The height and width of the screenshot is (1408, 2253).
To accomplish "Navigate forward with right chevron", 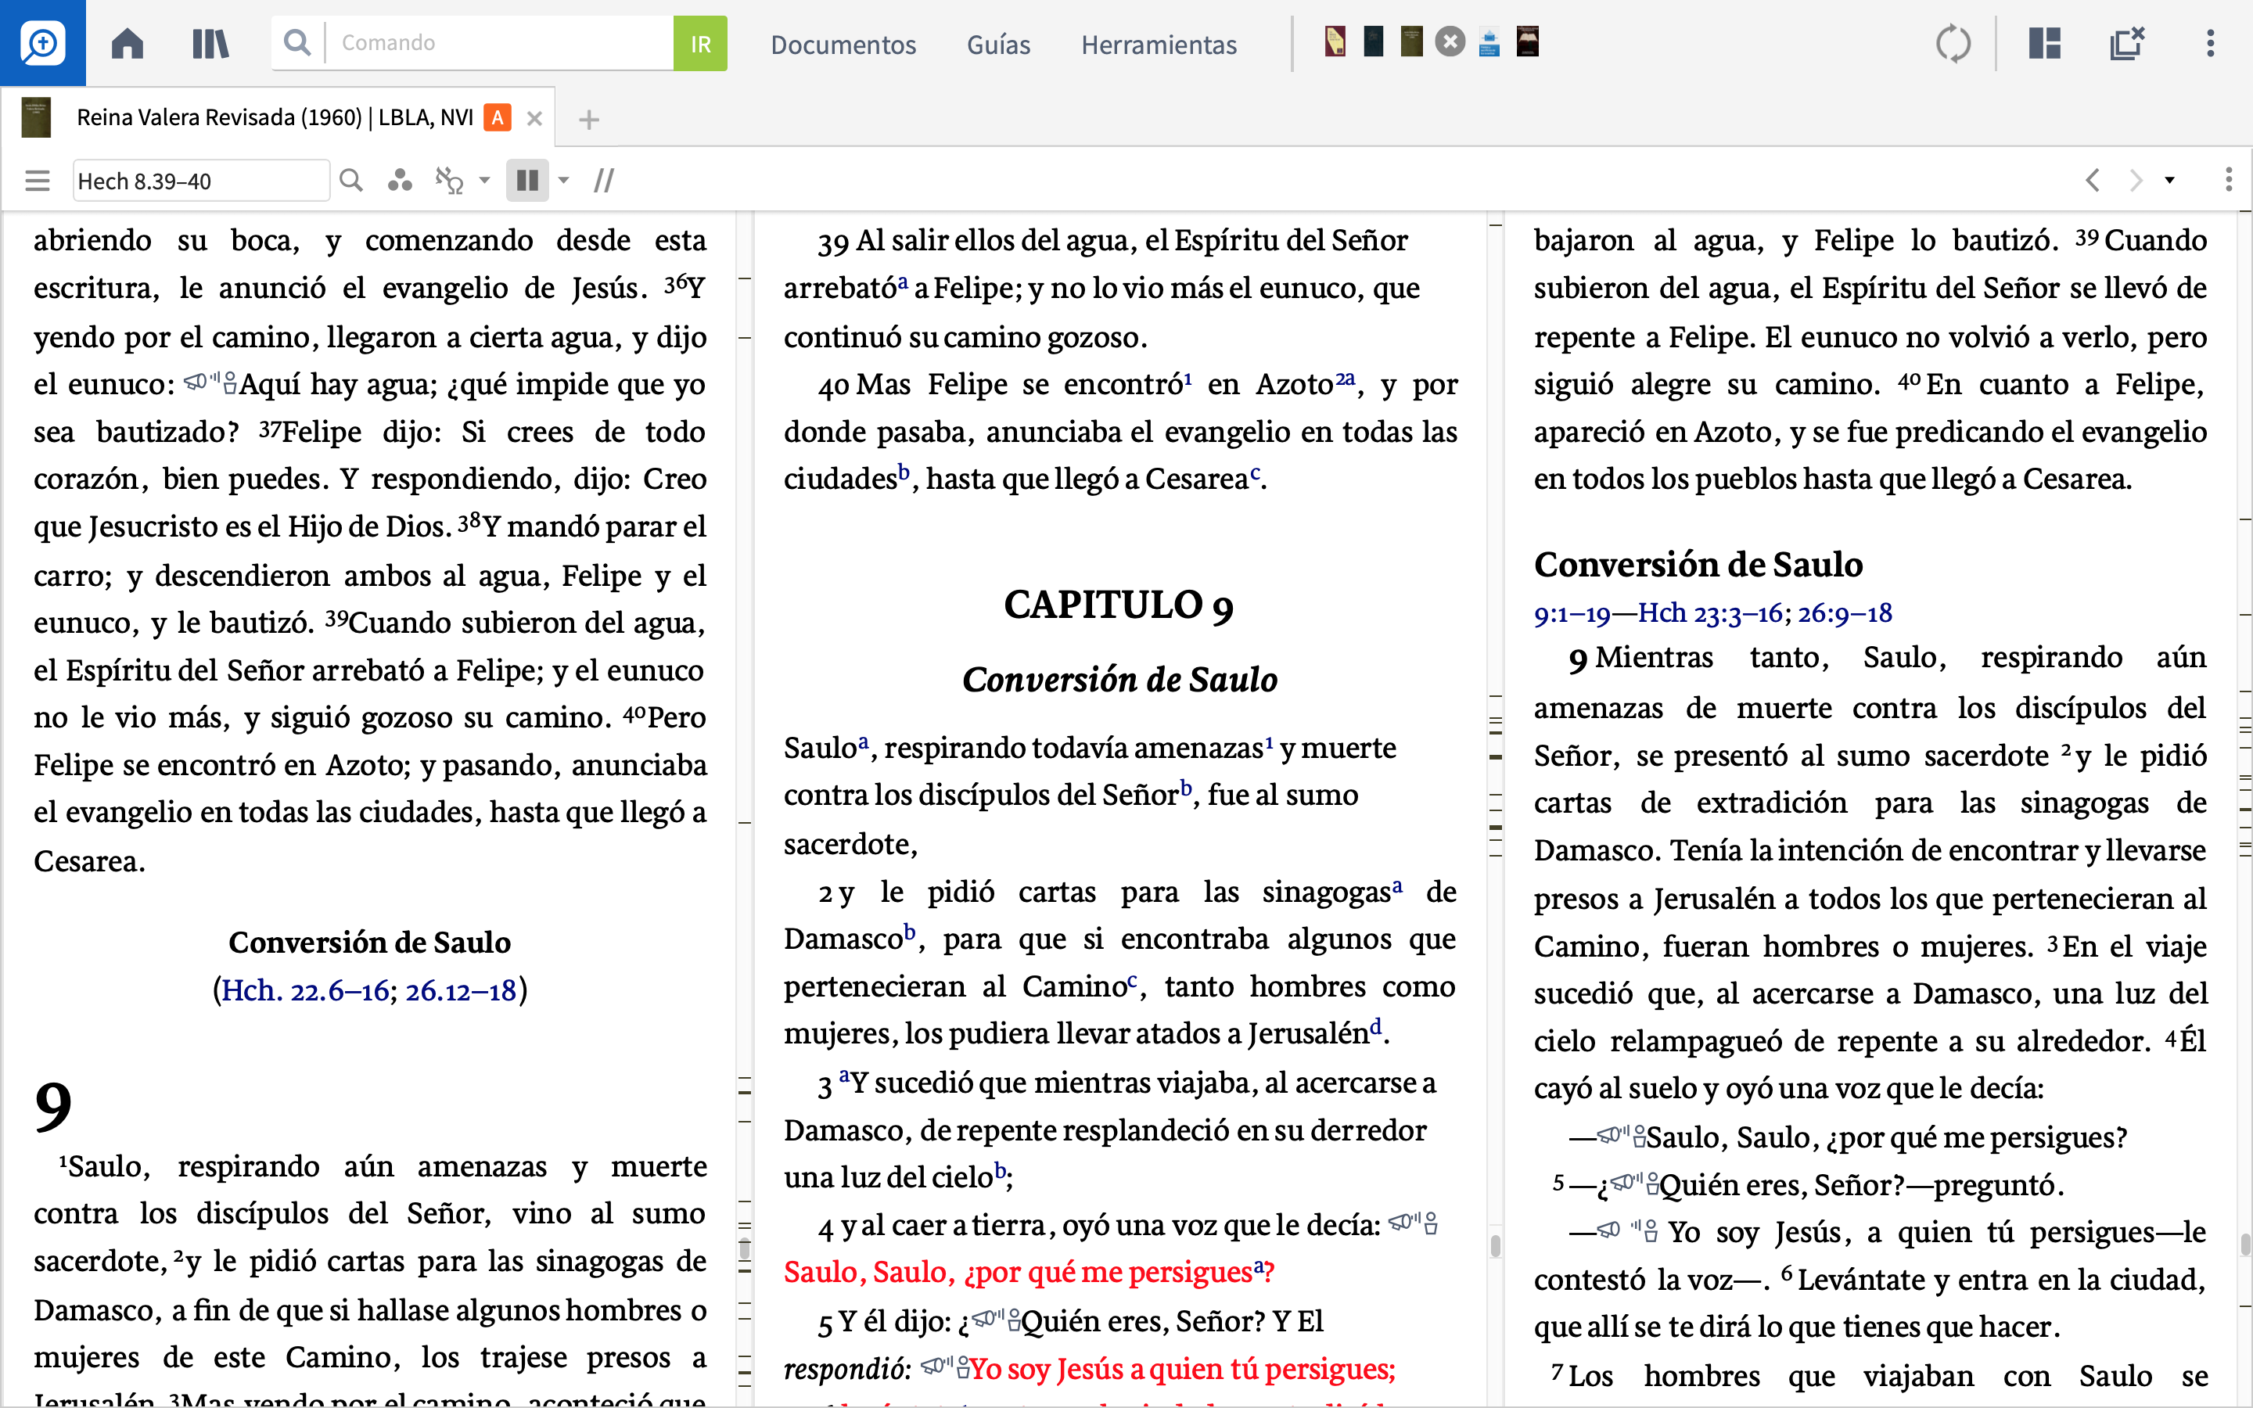I will click(x=2136, y=180).
